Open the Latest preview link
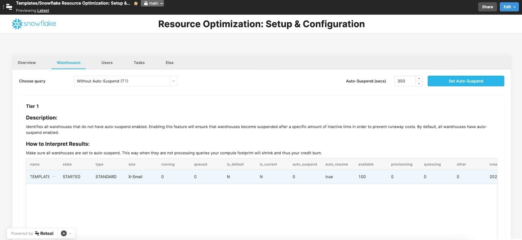The width and height of the screenshot is (522, 240). pyautogui.click(x=43, y=10)
